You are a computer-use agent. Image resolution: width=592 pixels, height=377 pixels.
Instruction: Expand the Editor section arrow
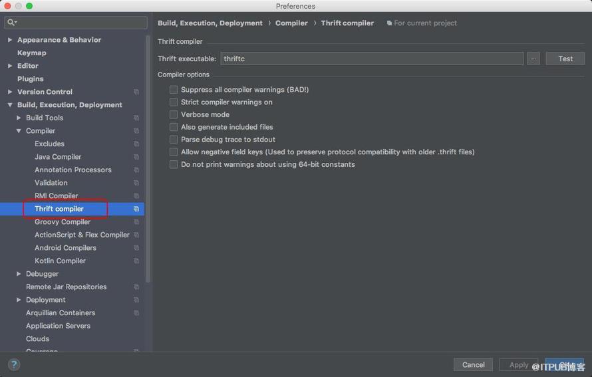coord(10,66)
